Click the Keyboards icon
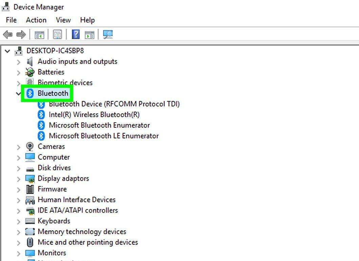Screen dimensions: 359x261 (30, 221)
